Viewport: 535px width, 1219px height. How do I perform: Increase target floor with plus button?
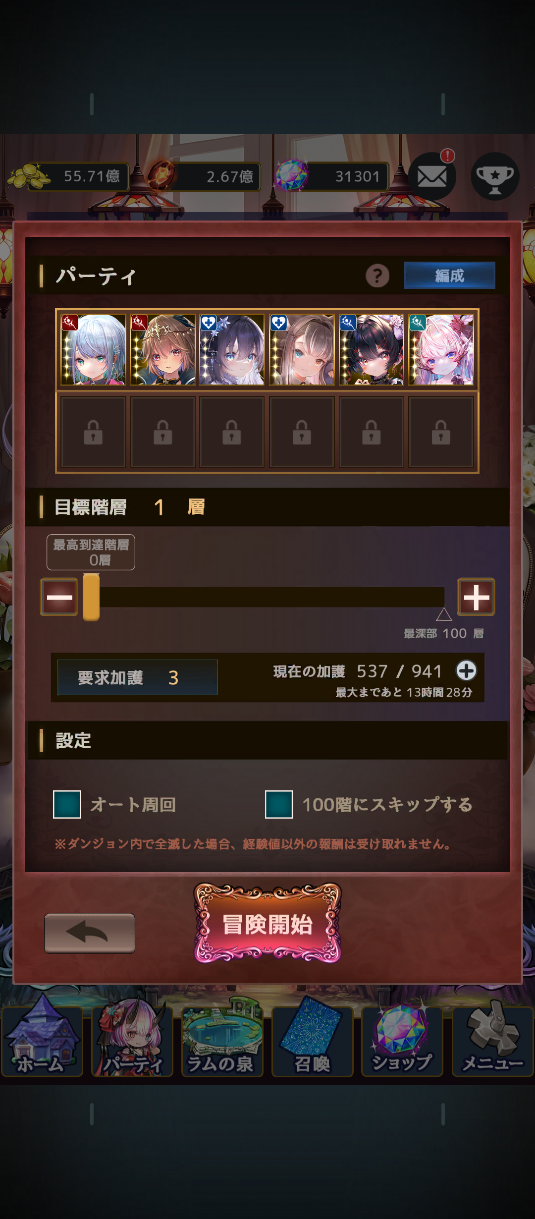click(476, 597)
